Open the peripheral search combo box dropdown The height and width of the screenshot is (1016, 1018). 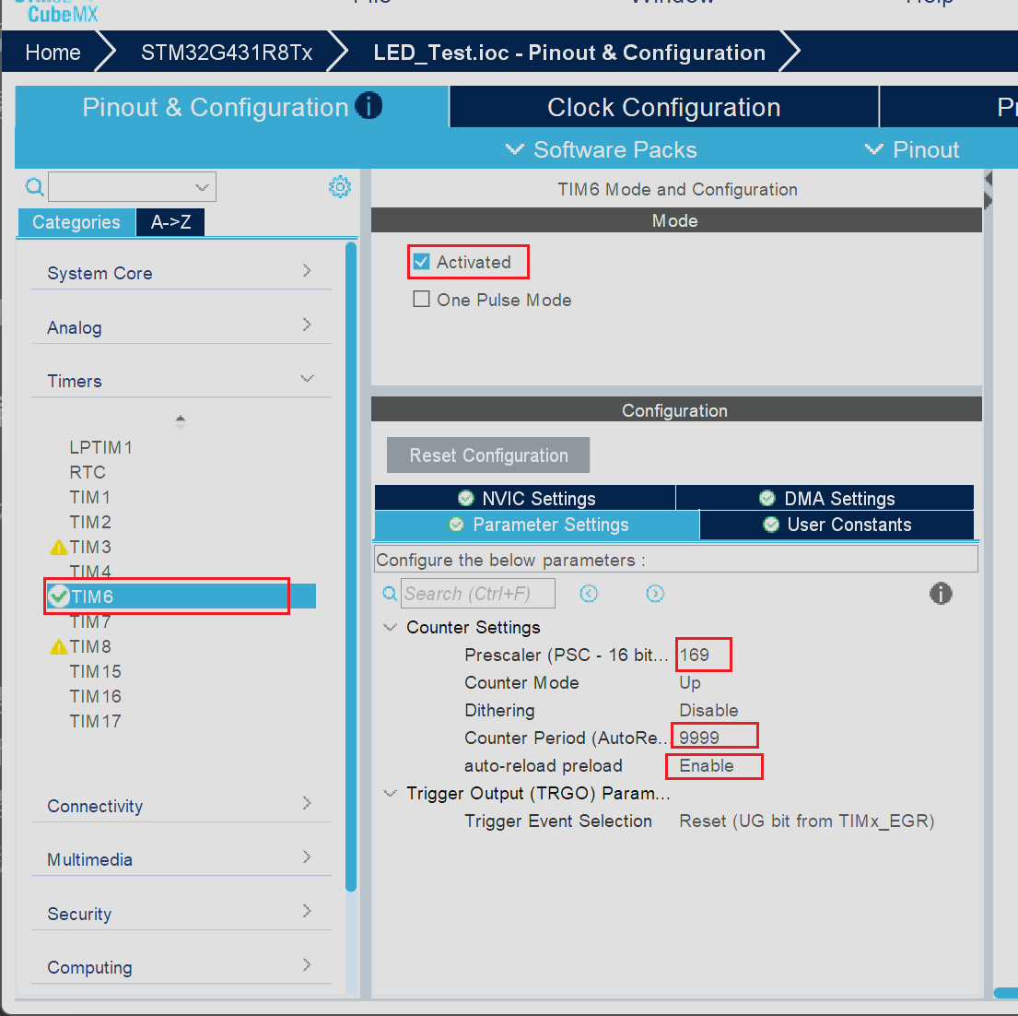tap(202, 188)
